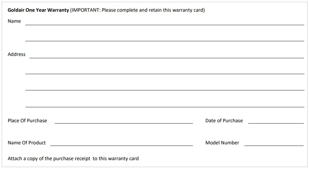Click the Name Of Product label
Viewport: 309px width, 169px height.
click(27, 143)
